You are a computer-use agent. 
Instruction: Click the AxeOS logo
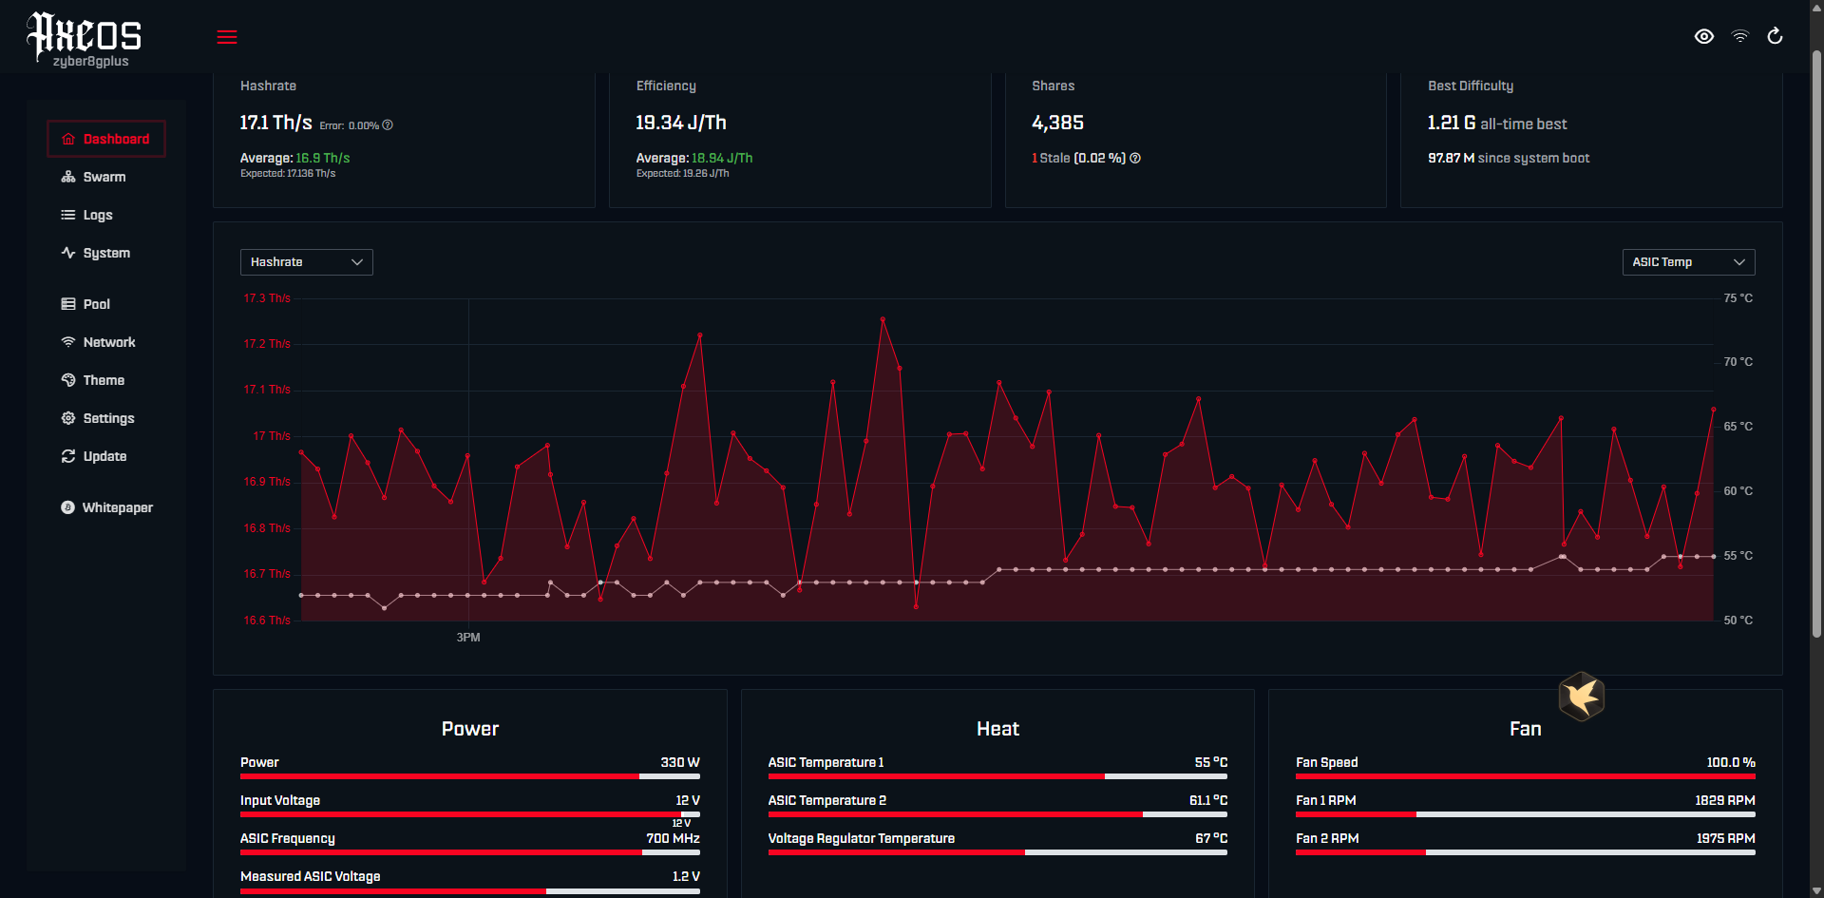pyautogui.click(x=85, y=39)
